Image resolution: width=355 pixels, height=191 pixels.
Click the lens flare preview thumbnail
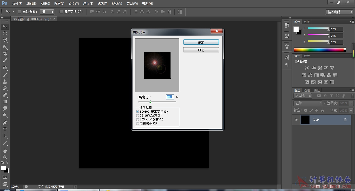[x=157, y=65]
